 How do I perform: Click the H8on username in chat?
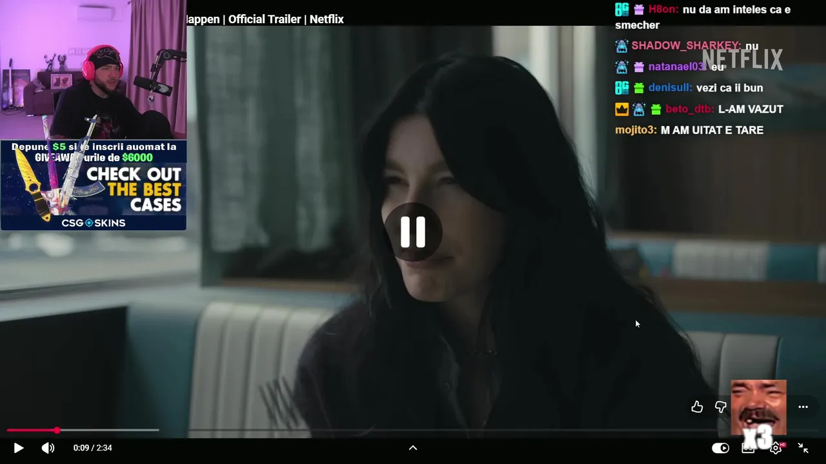664,10
